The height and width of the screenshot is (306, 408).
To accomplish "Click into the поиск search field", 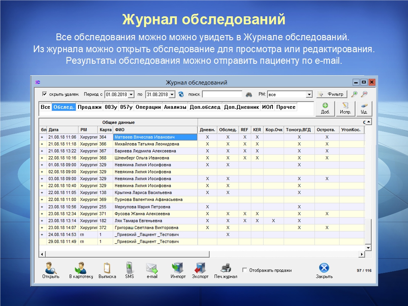I will click(222, 94).
